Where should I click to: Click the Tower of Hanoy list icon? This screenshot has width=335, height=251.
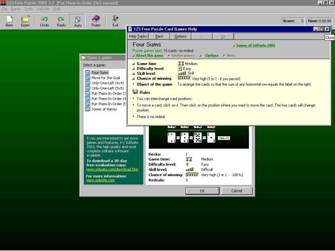[x=87, y=109]
